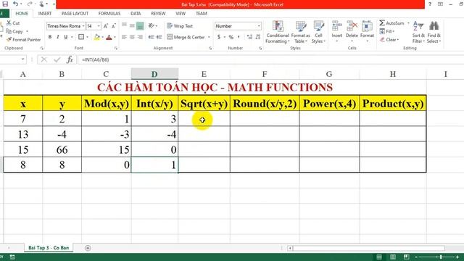The height and width of the screenshot is (261, 464).
Task: Open the VIEW ribbon tab
Action: pos(181,13)
